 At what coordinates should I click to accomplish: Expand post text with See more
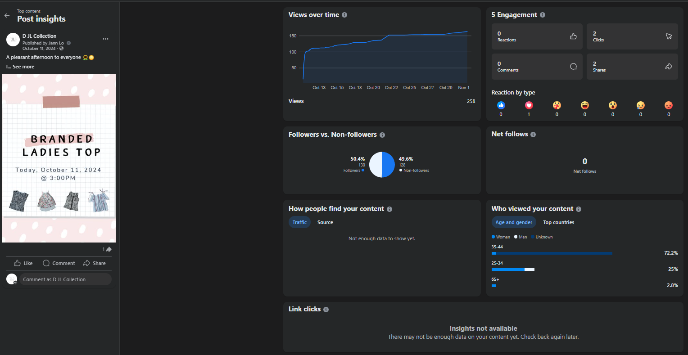pyautogui.click(x=23, y=67)
